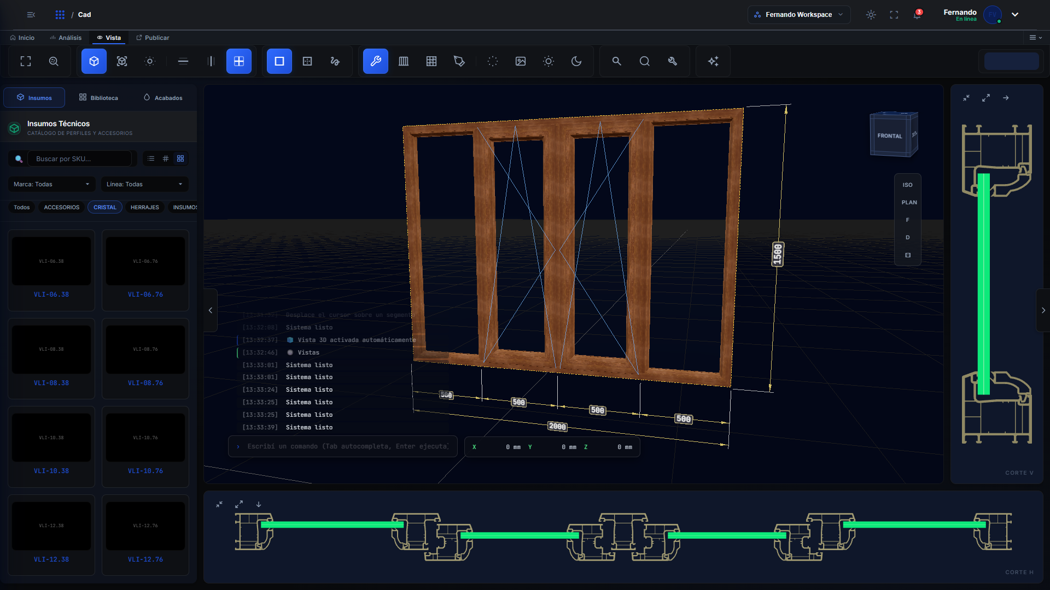This screenshot has width=1050, height=590.
Task: Toggle theme with header sun icon
Action: [871, 15]
